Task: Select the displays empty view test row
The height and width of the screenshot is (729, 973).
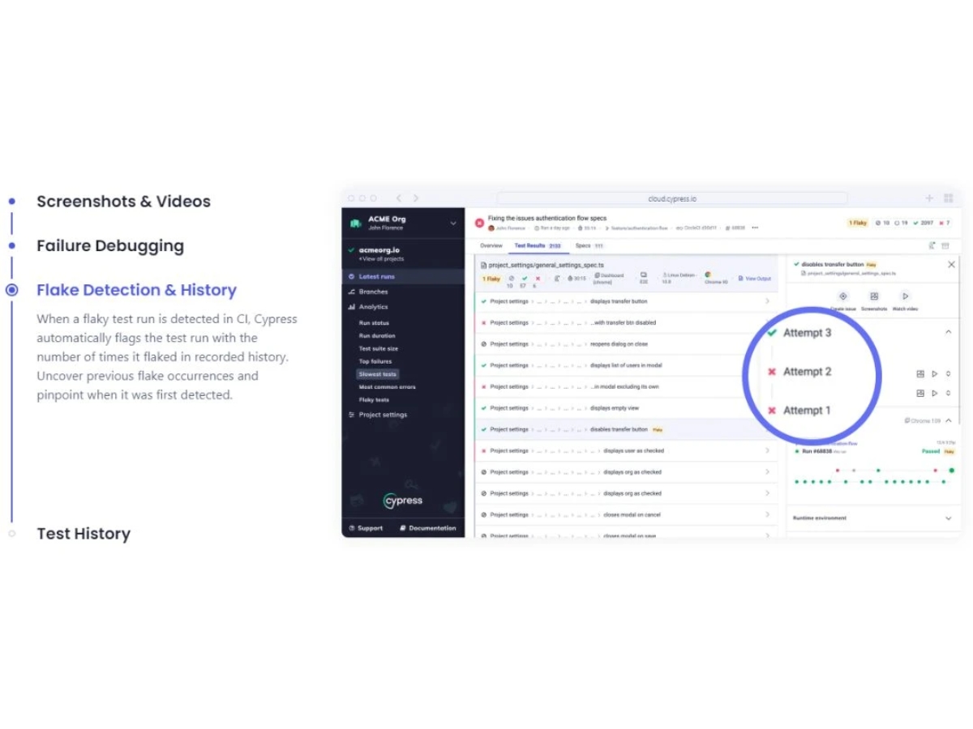Action: click(x=626, y=408)
